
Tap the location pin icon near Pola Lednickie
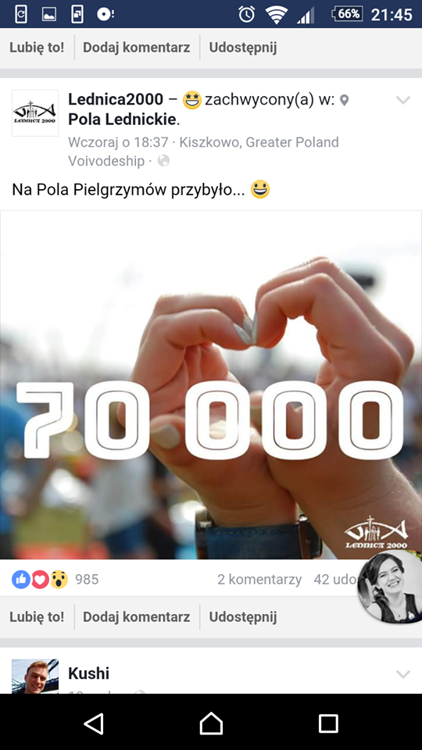click(x=344, y=101)
